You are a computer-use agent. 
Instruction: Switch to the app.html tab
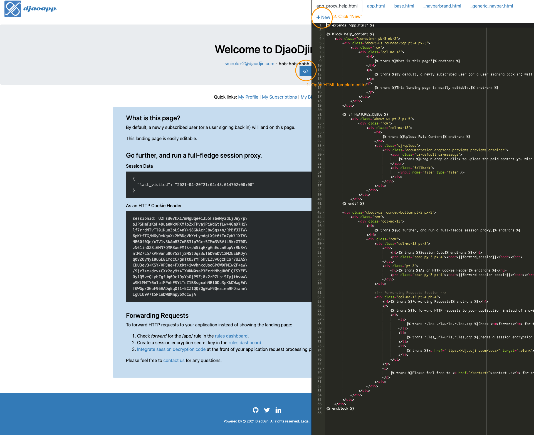(x=376, y=6)
